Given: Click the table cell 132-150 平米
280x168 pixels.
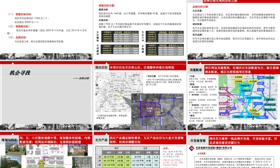Looking at the screenshot, I should pos(109,165).
